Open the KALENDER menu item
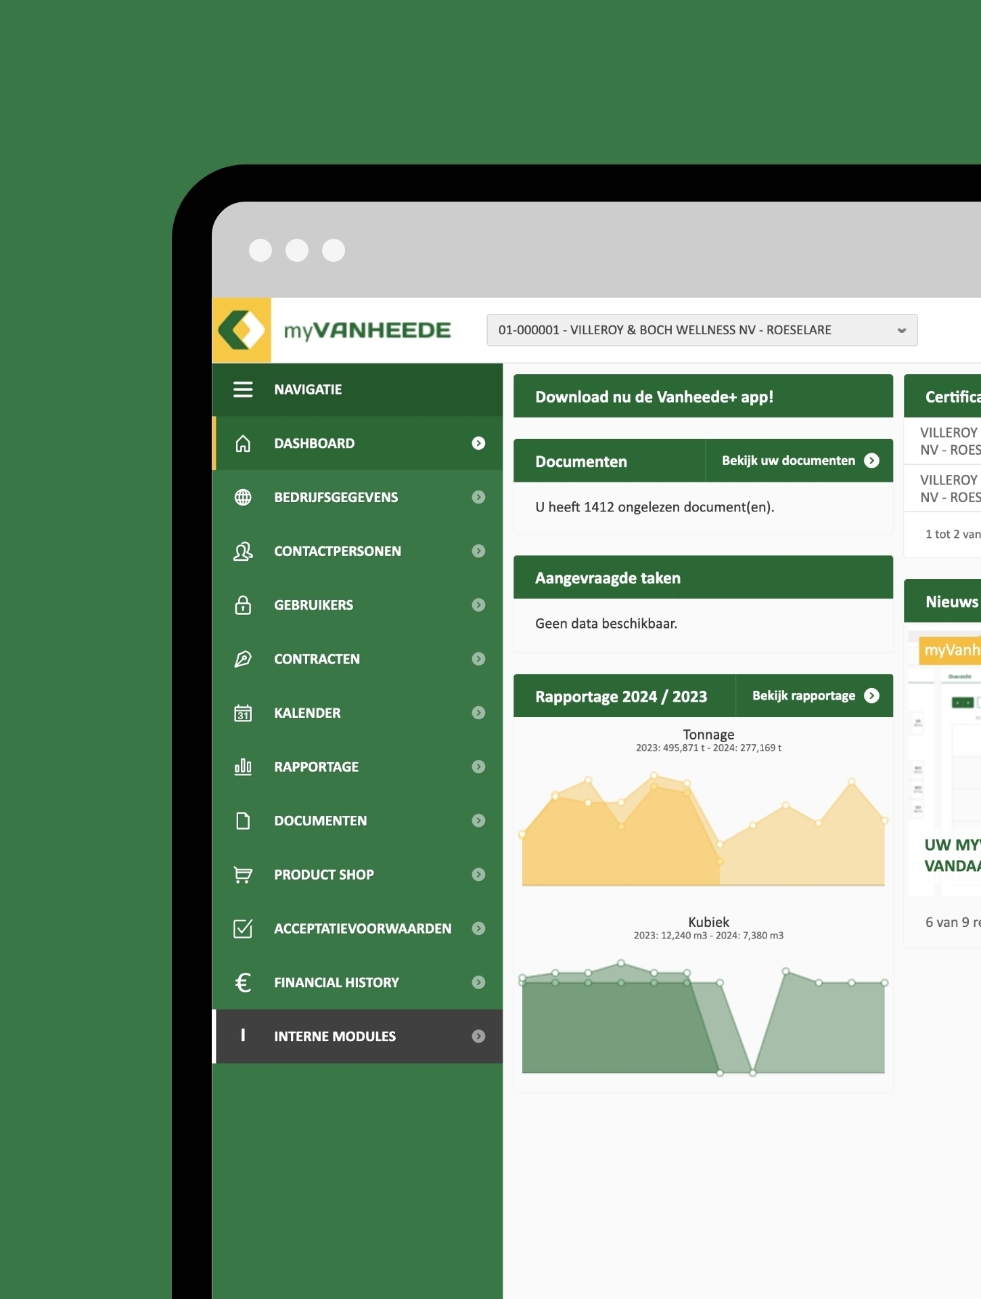The image size is (981, 1299). tap(358, 713)
